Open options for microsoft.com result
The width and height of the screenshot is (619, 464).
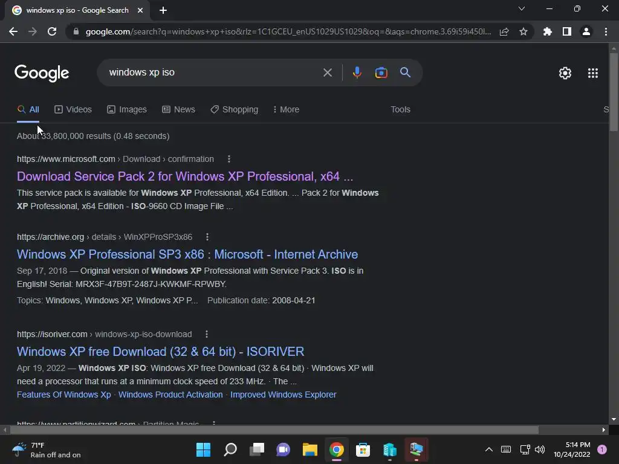[229, 159]
